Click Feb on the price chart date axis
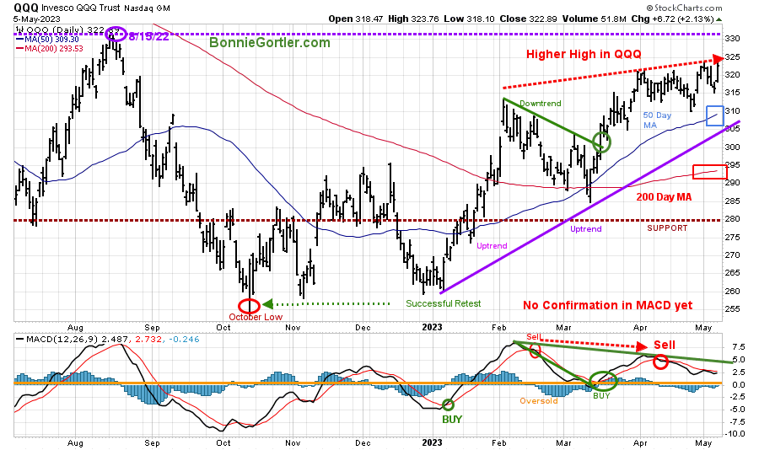The image size is (759, 450). pos(499,328)
